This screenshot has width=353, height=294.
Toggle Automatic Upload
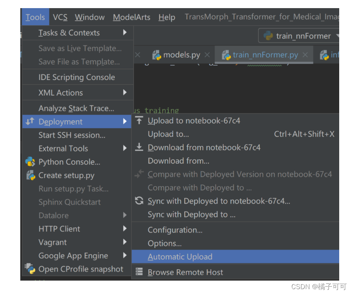point(235,257)
